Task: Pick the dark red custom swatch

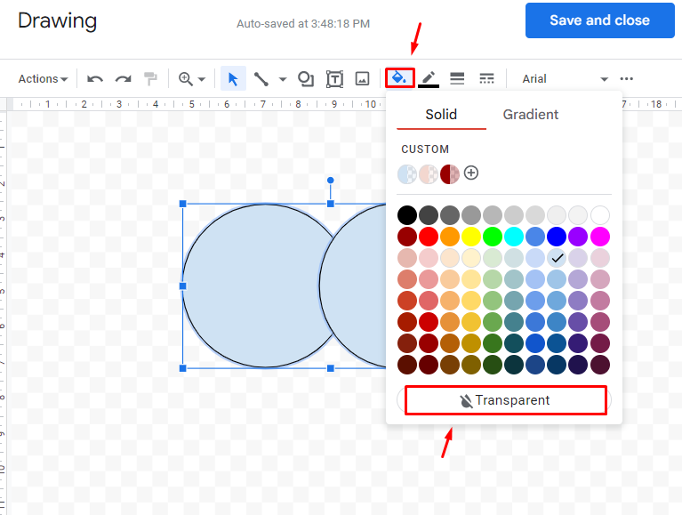Action: click(450, 174)
